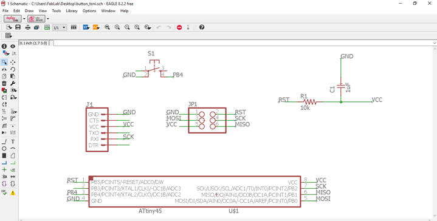Open the Errors warning triangle tool
Image resolution: width=437 pixels, height=221 pixels.
(x=13, y=192)
